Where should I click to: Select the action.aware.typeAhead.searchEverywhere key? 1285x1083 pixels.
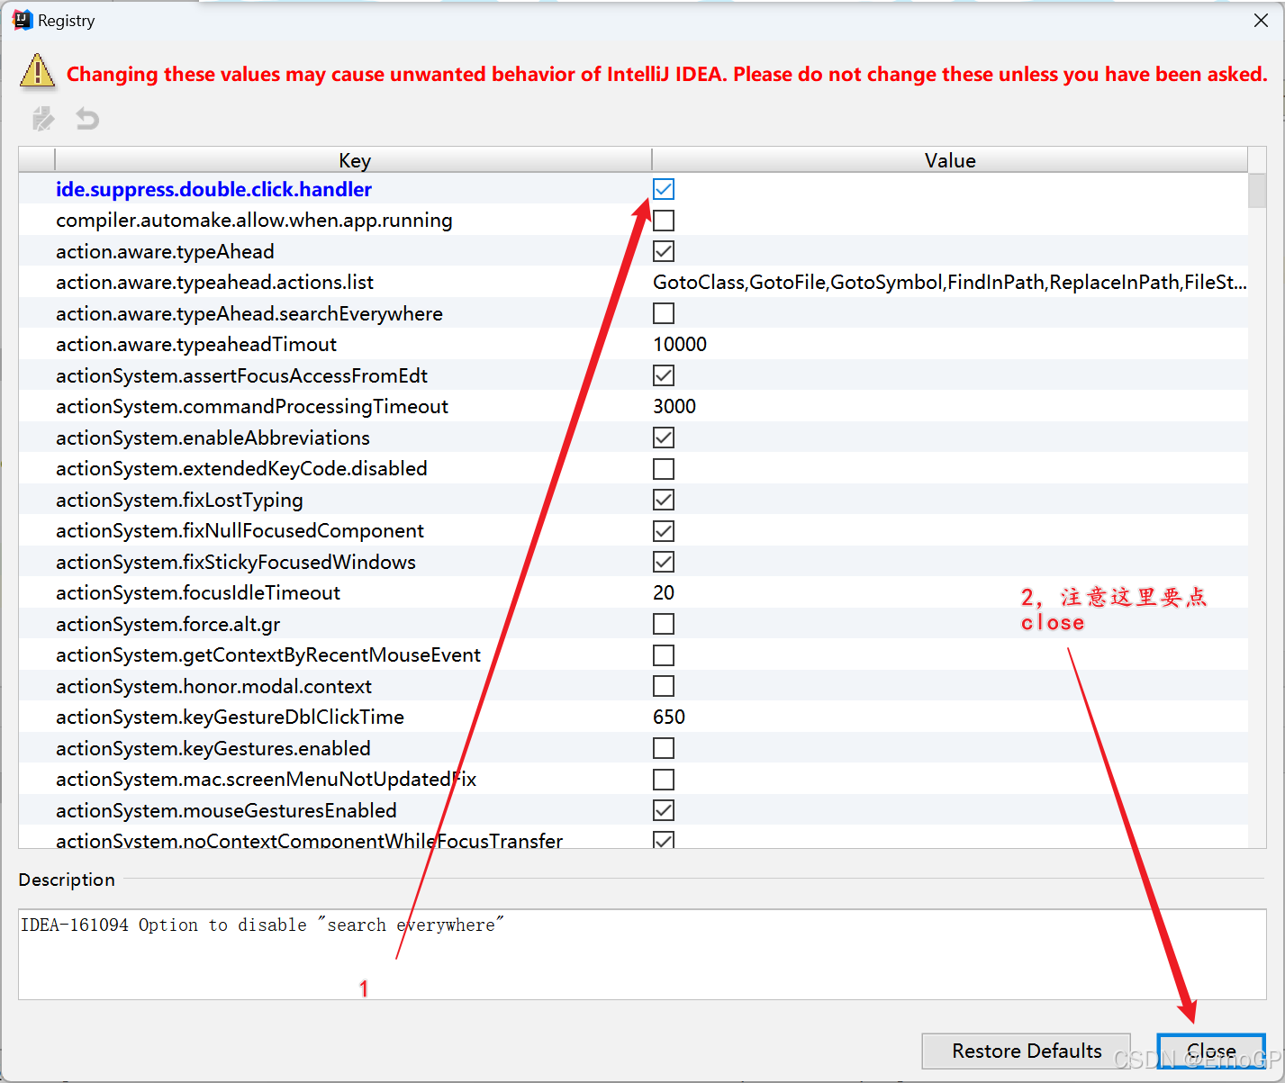(x=249, y=313)
